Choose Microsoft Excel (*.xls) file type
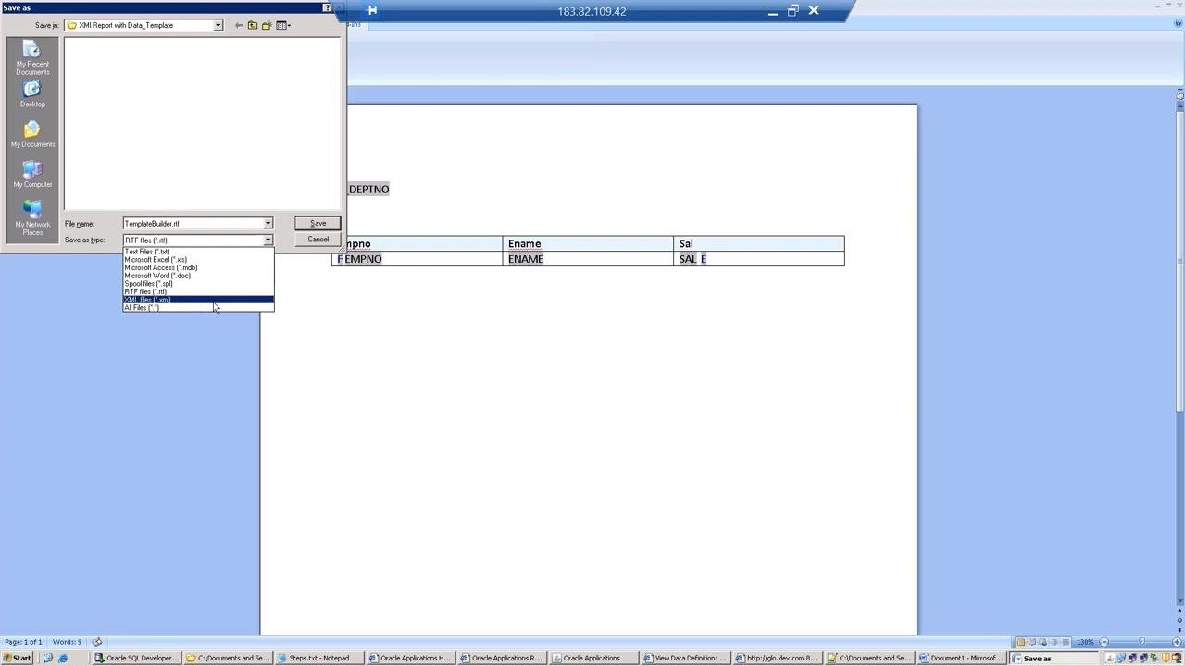This screenshot has width=1185, height=666. pos(198,260)
